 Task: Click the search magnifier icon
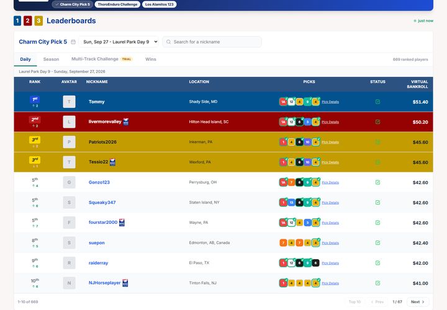pos(168,42)
